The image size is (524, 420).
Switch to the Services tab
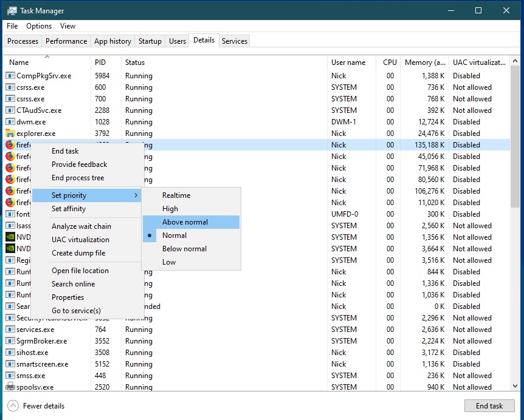pyautogui.click(x=235, y=41)
